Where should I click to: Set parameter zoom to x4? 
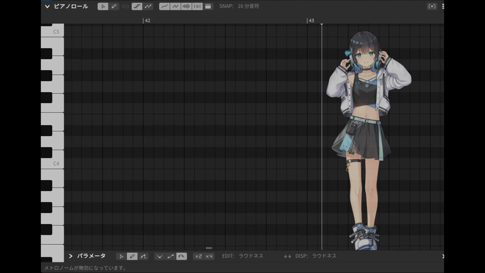click(x=209, y=256)
